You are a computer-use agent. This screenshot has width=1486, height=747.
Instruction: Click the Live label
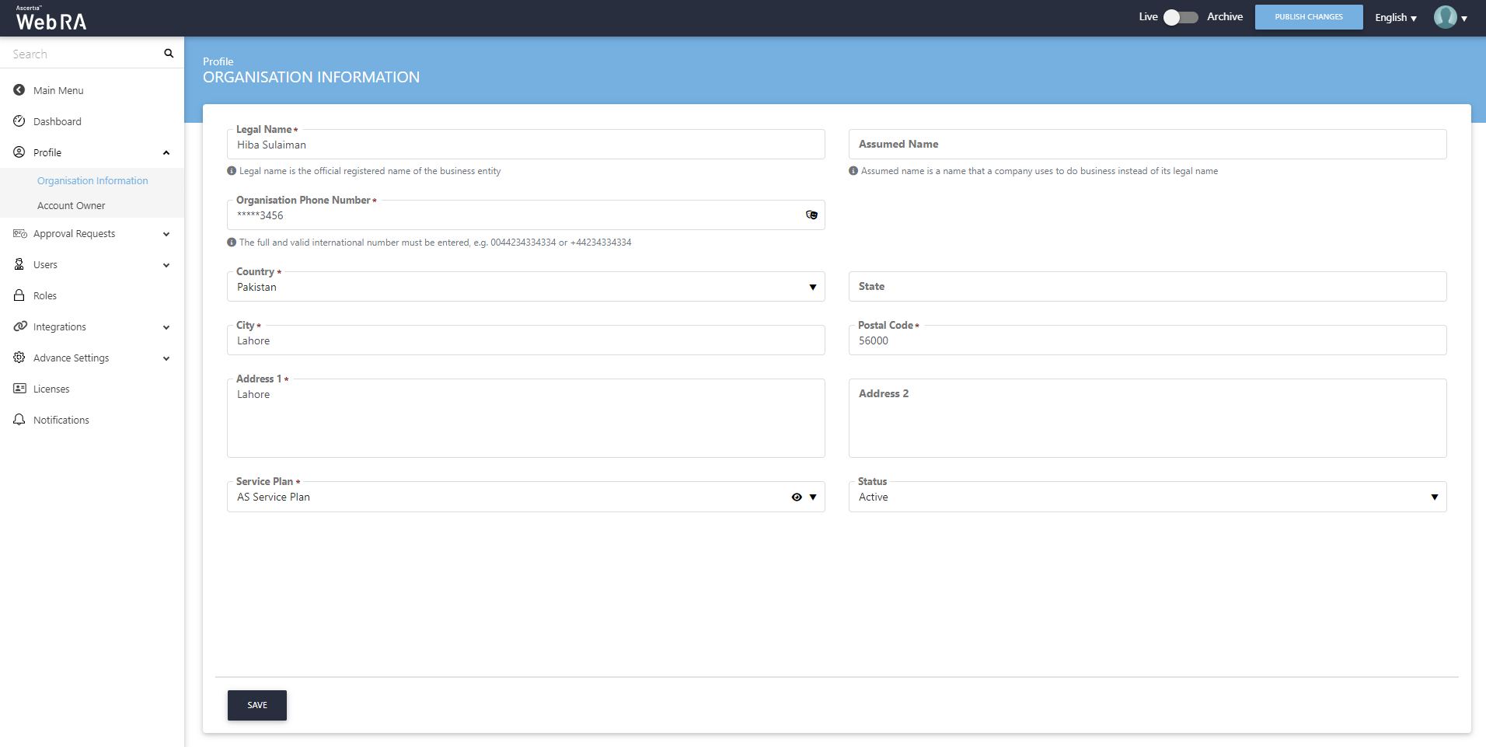tap(1148, 16)
